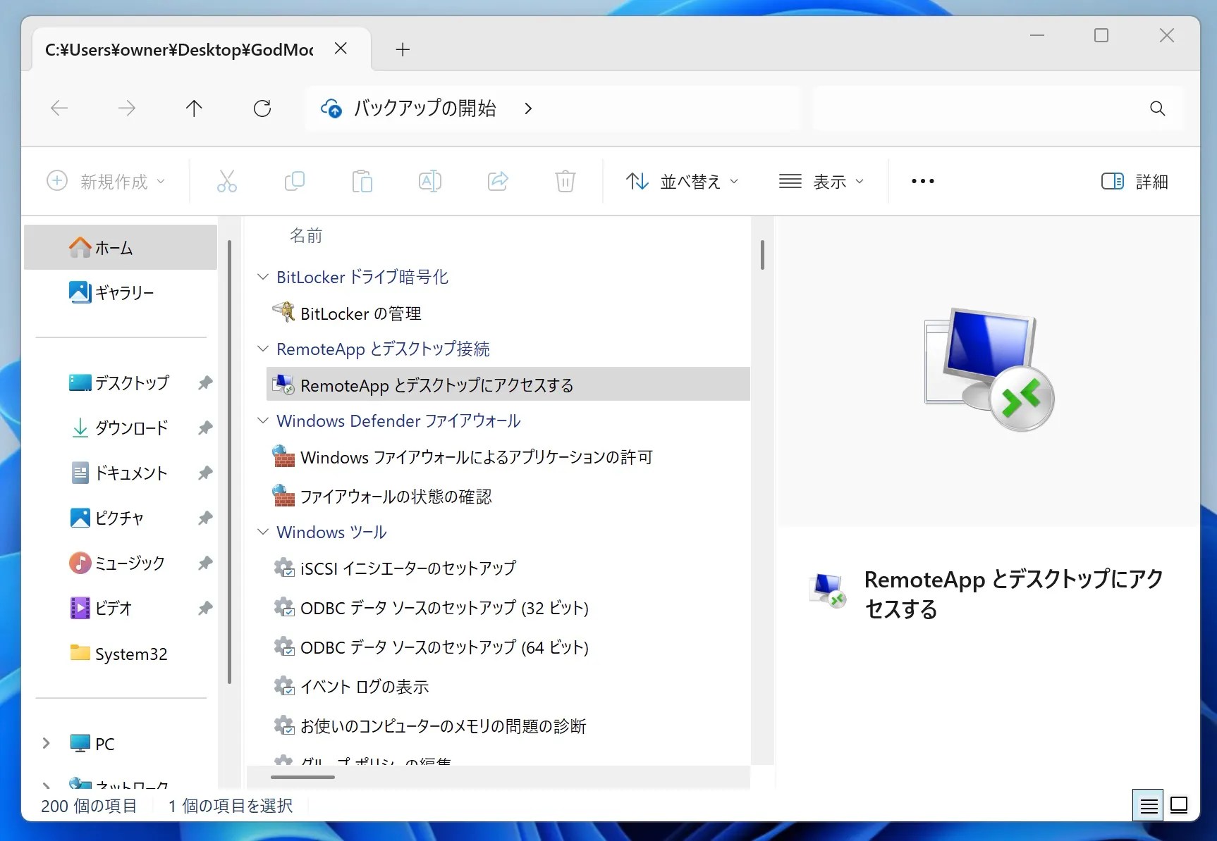Click the cloud backup icon in address bar

click(331, 108)
